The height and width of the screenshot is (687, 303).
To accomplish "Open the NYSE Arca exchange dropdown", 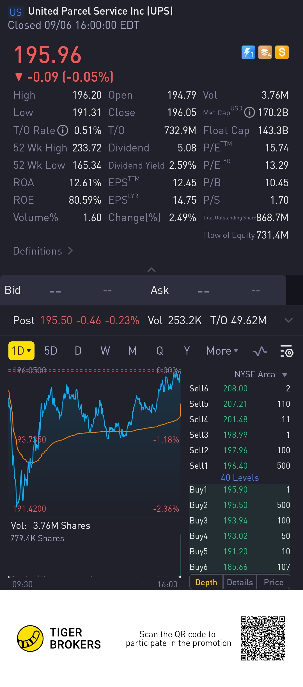I will click(261, 375).
